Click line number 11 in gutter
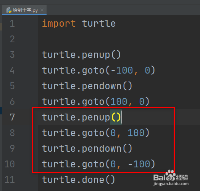This screenshot has width=200, height=191. pyautogui.click(x=10, y=180)
